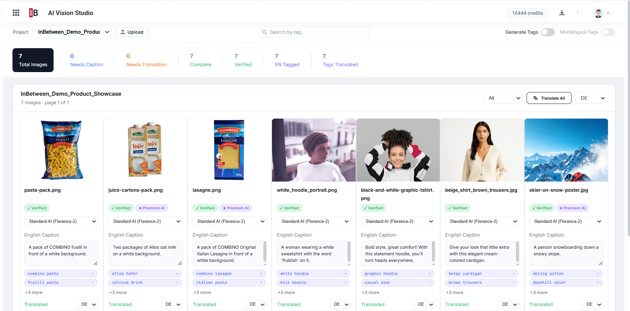The image size is (630, 311).
Task: Remove the 'knit beanie' tag
Action: 346,282
